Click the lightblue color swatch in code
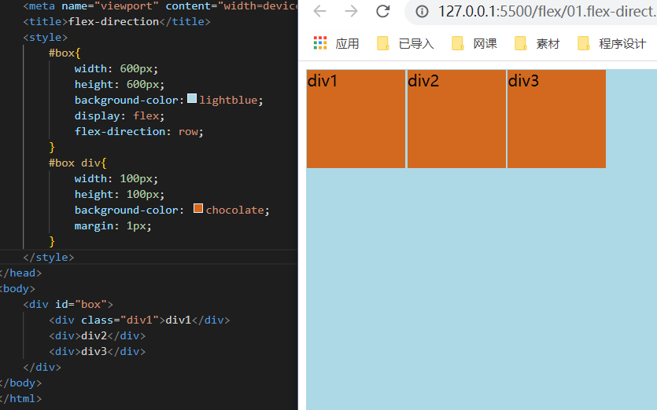Screen dimensions: 657x410 tap(192, 98)
